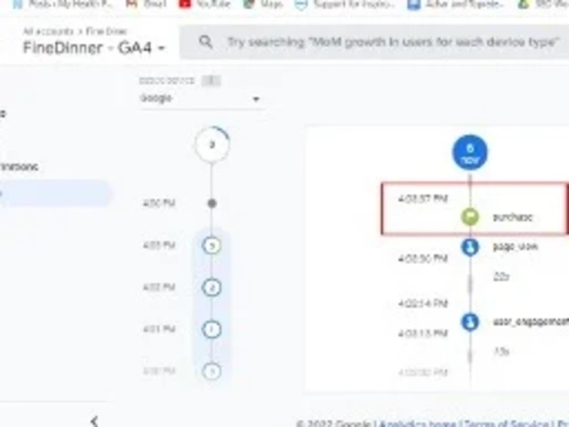
Task: Click the green purchase event flag icon
Action: [x=469, y=217]
